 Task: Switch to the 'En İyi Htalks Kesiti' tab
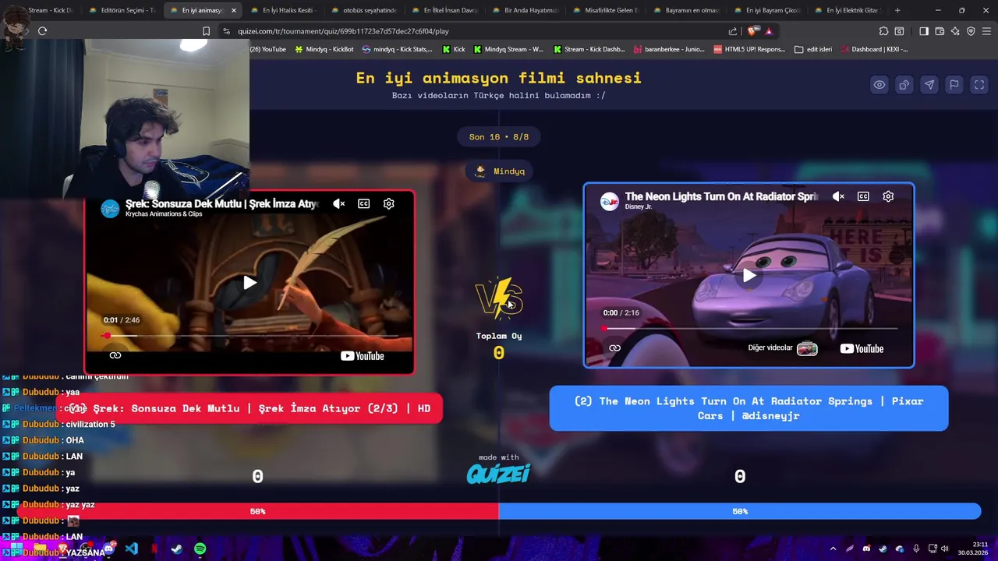283,10
